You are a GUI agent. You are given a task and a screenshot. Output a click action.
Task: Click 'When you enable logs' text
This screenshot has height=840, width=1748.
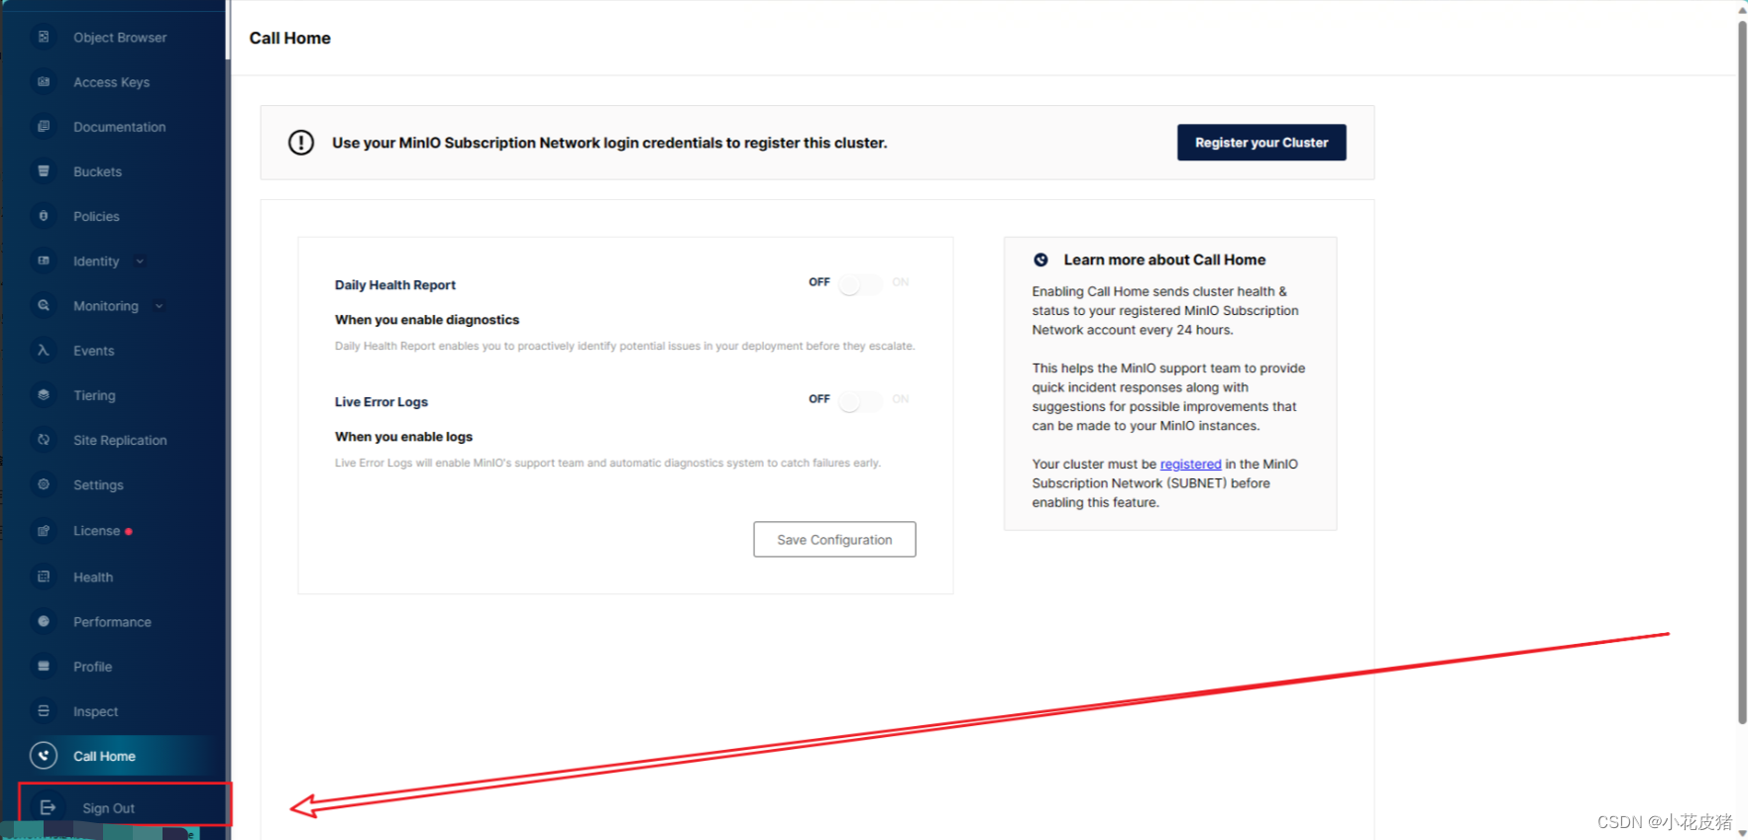point(403,437)
